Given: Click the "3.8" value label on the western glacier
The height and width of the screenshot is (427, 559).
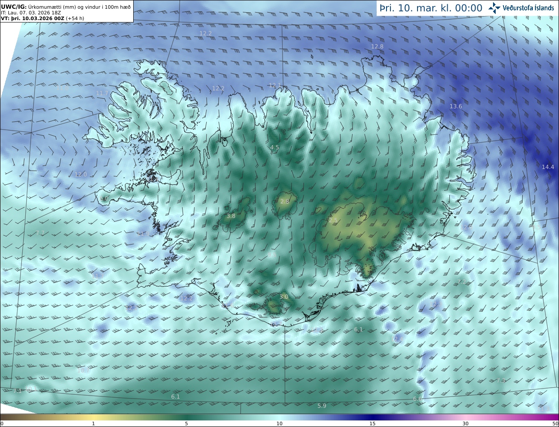Looking at the screenshot, I should coord(231,216).
